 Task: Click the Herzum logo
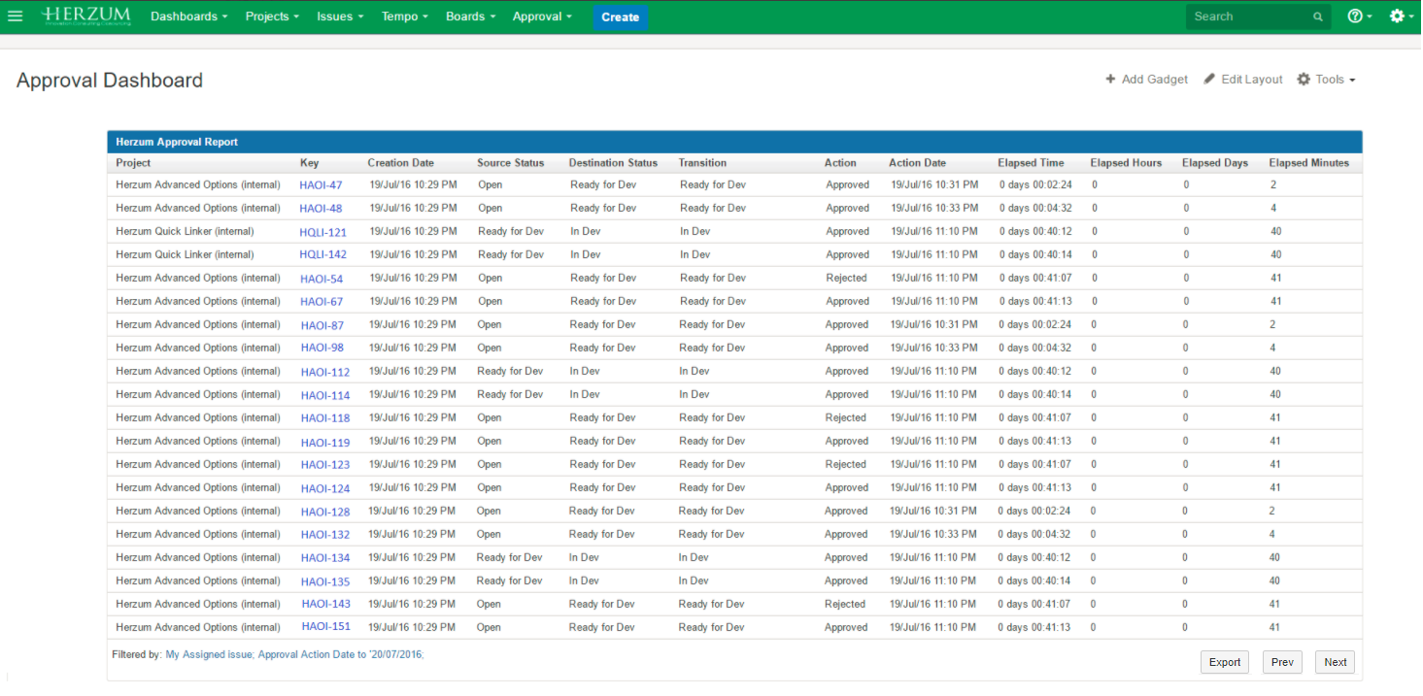click(86, 17)
